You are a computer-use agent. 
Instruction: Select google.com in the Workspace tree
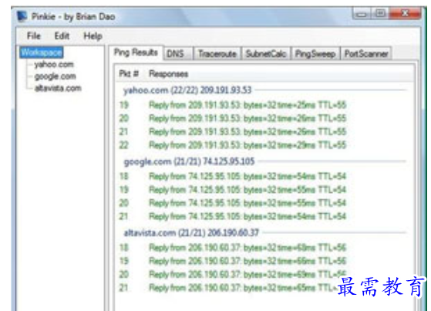55,76
